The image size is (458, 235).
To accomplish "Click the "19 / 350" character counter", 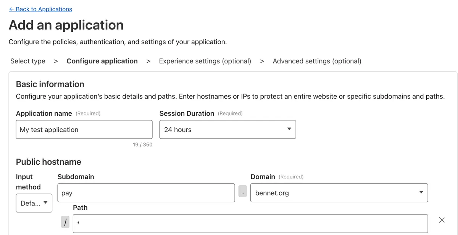I will coord(143,144).
